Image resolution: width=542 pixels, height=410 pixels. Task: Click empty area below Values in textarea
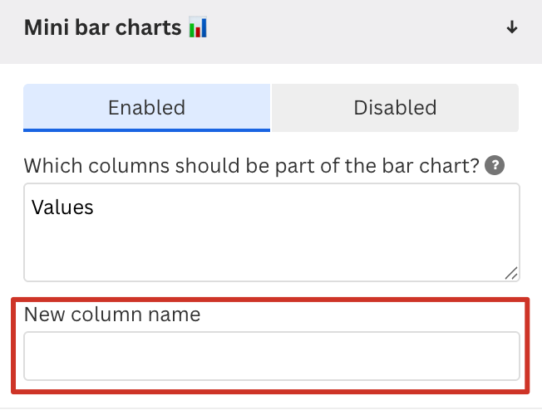(x=249, y=249)
